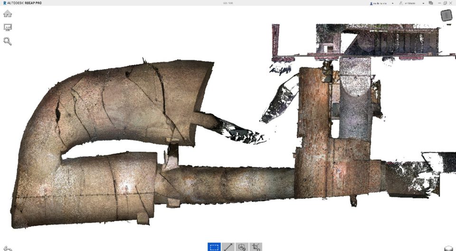Screen dimensions: 456x251
Task: Close the ReCap Pro window
Action: pos(451,3)
